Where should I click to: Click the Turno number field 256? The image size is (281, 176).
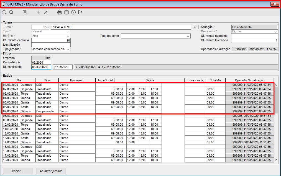[40, 27]
